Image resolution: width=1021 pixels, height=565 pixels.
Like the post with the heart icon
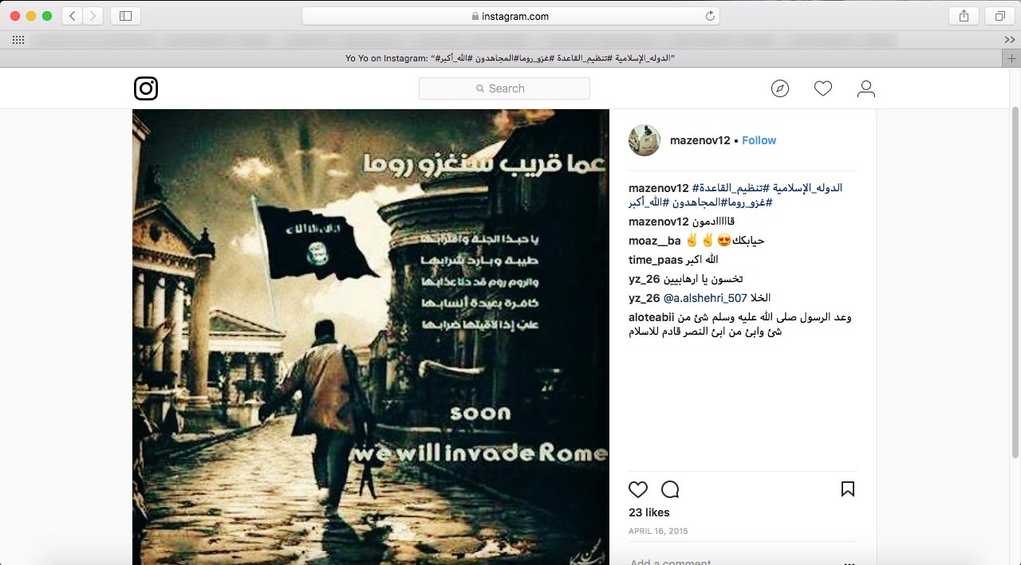point(638,489)
